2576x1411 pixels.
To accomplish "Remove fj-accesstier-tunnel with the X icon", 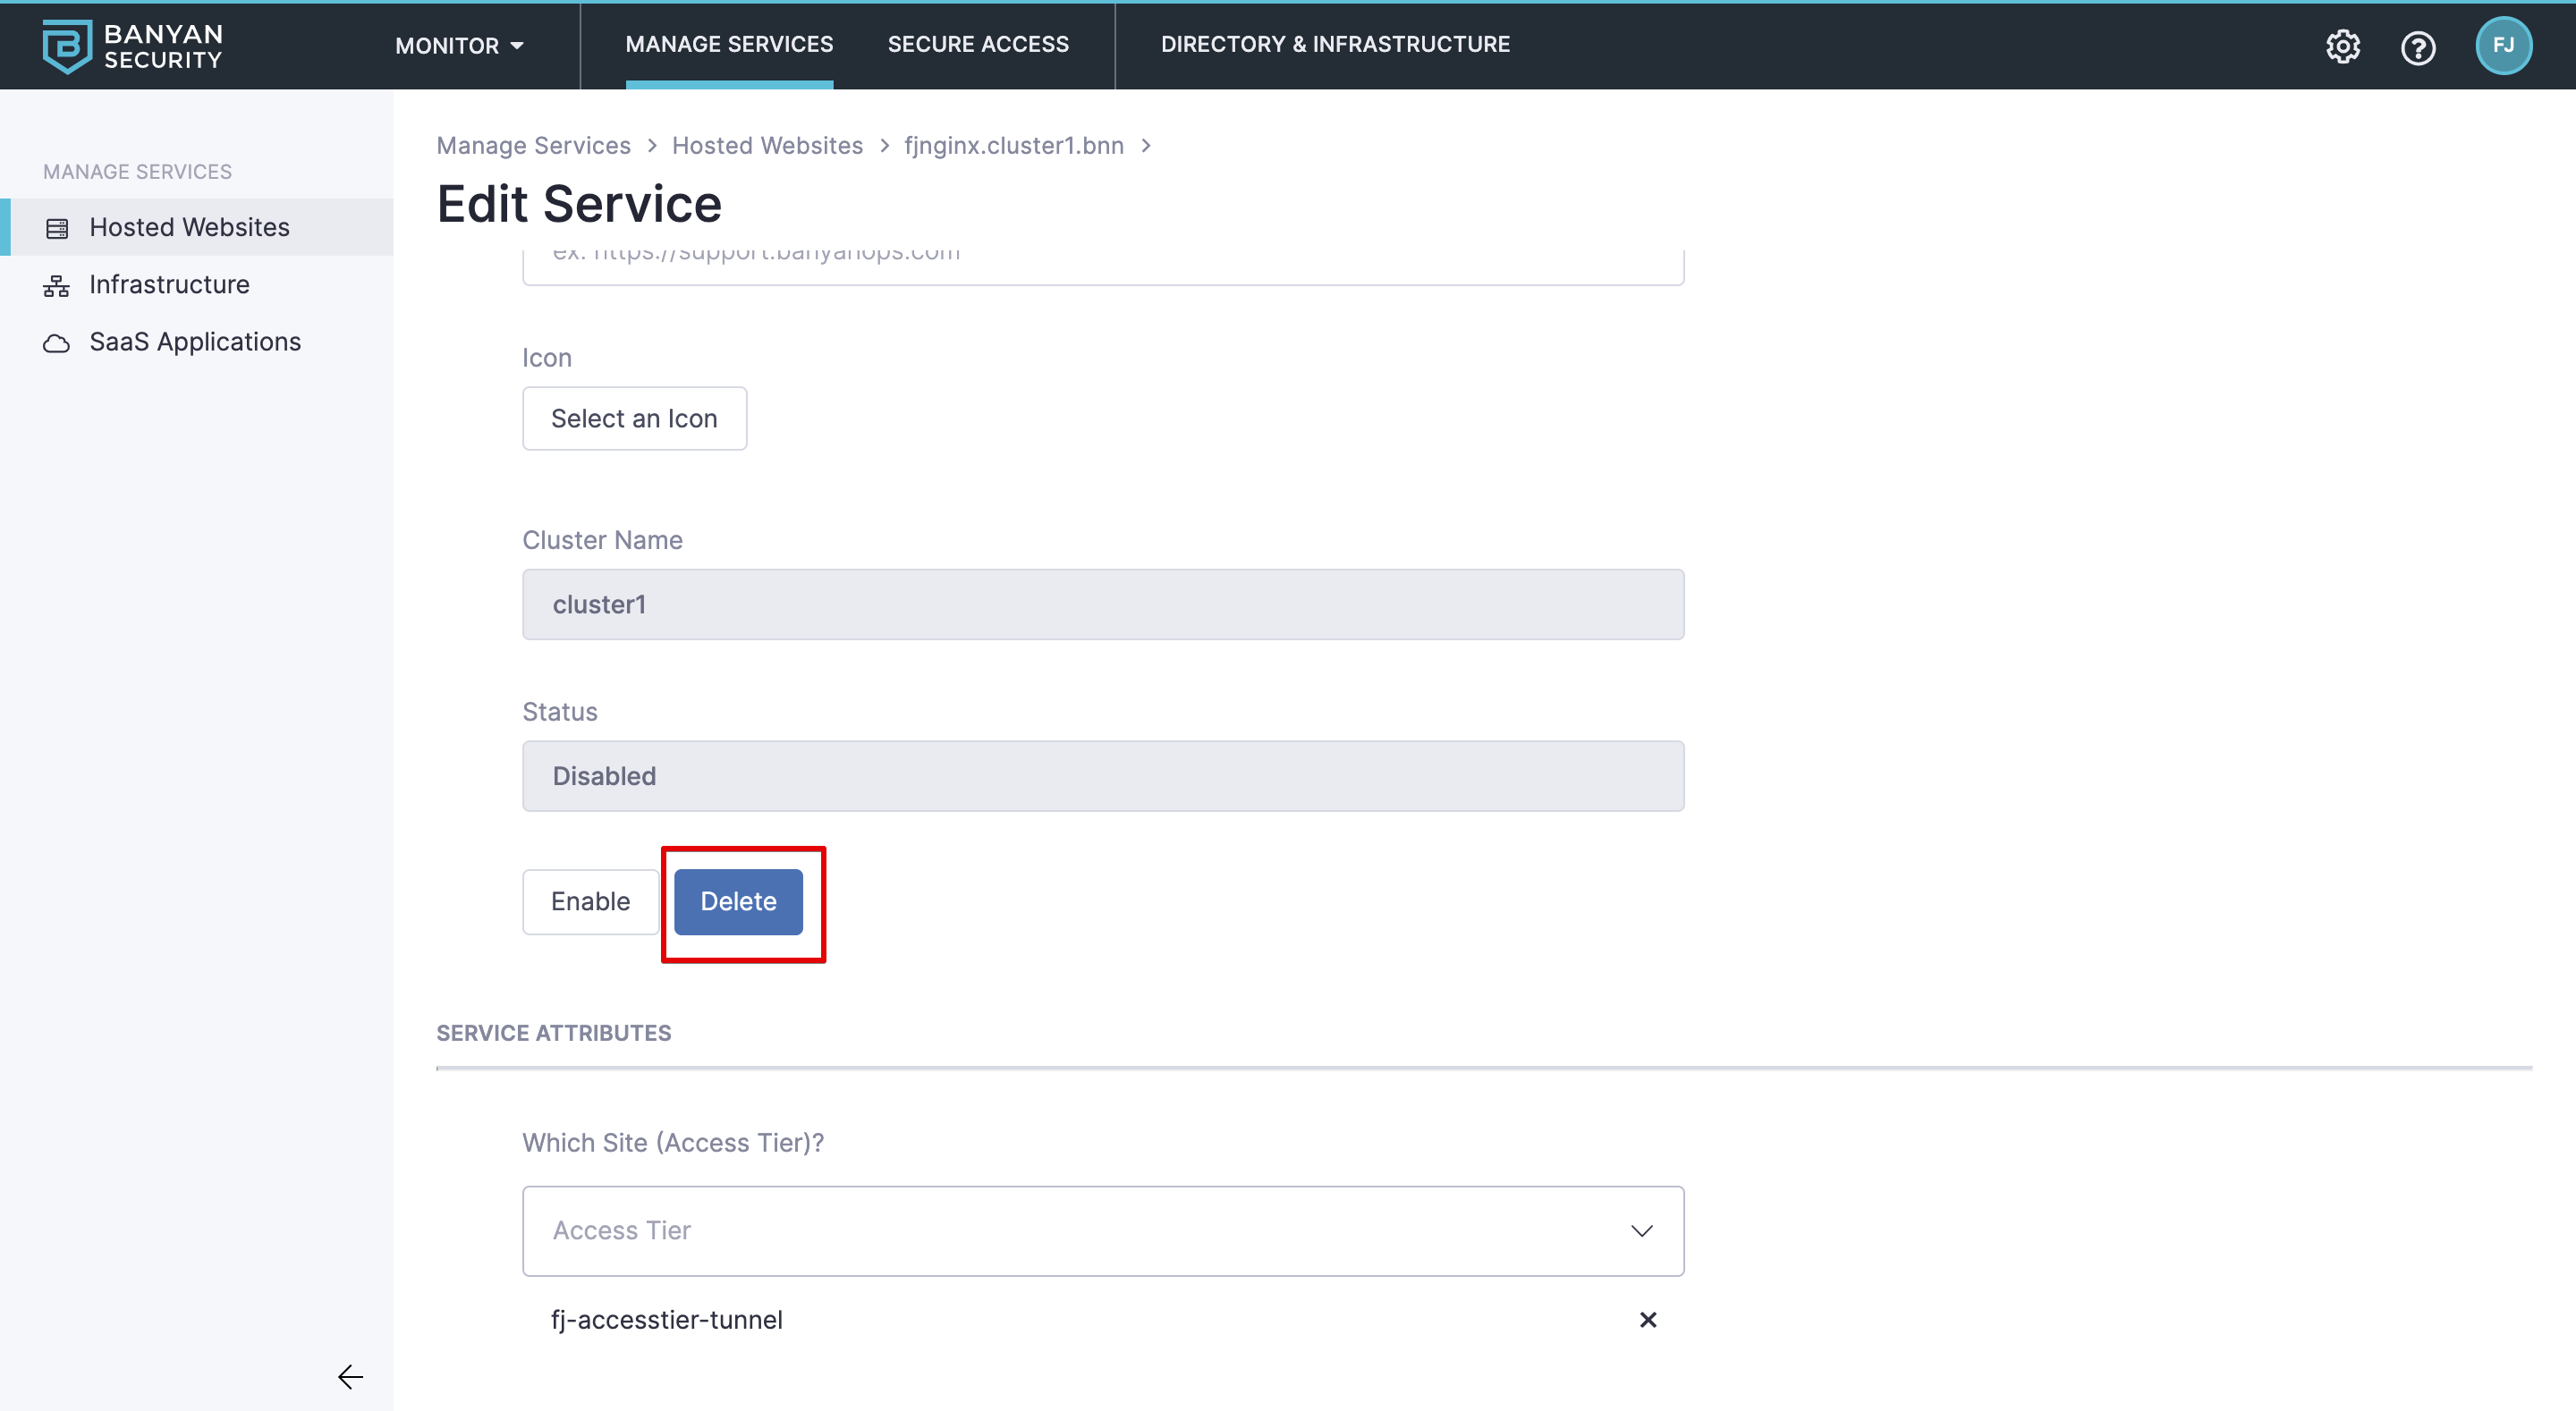I will pos(1647,1319).
